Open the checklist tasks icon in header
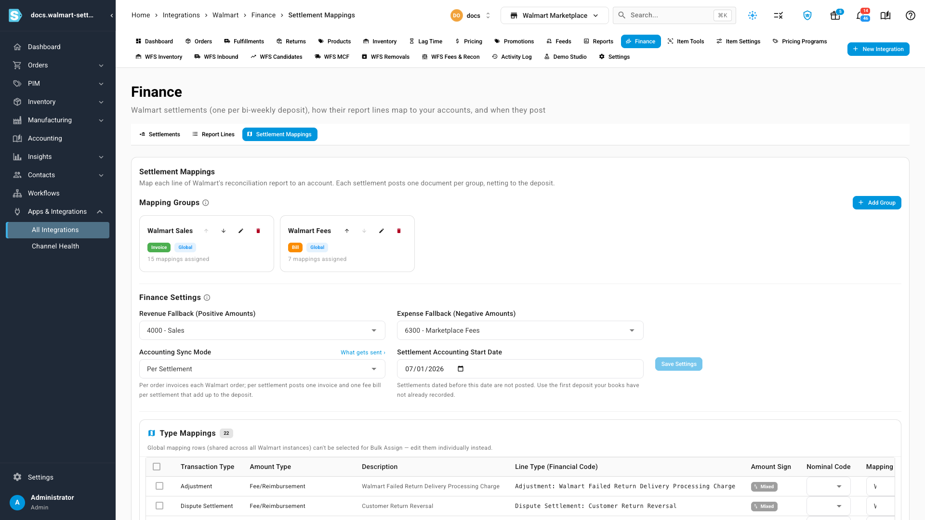 (x=779, y=15)
